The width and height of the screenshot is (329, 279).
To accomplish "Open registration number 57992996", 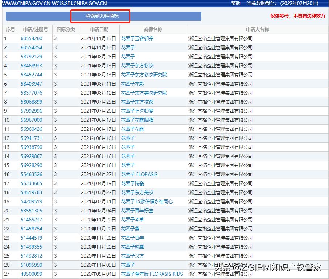I will point(32,111).
